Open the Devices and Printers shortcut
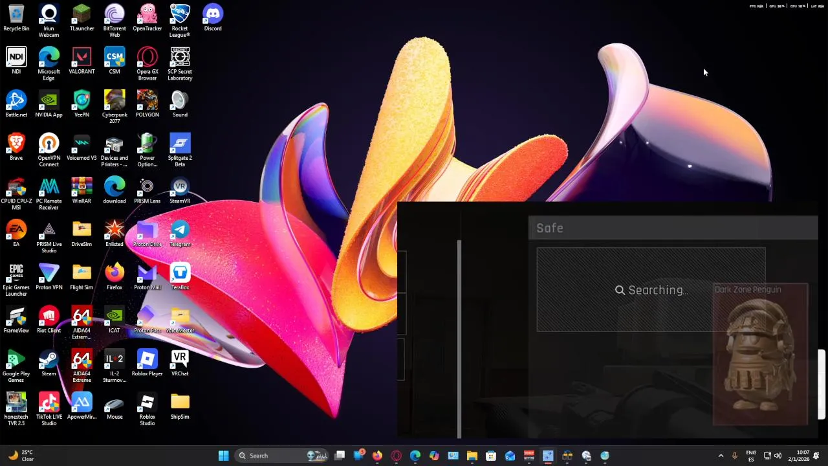Screen dimensions: 828x466 (x=114, y=151)
